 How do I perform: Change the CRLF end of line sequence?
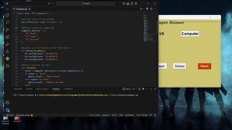click(x=121, y=115)
